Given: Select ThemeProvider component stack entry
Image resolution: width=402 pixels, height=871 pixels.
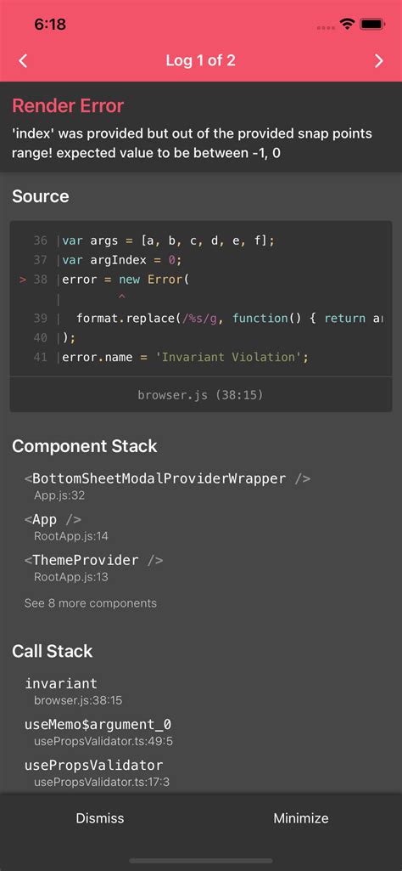Looking at the screenshot, I should pos(93,568).
